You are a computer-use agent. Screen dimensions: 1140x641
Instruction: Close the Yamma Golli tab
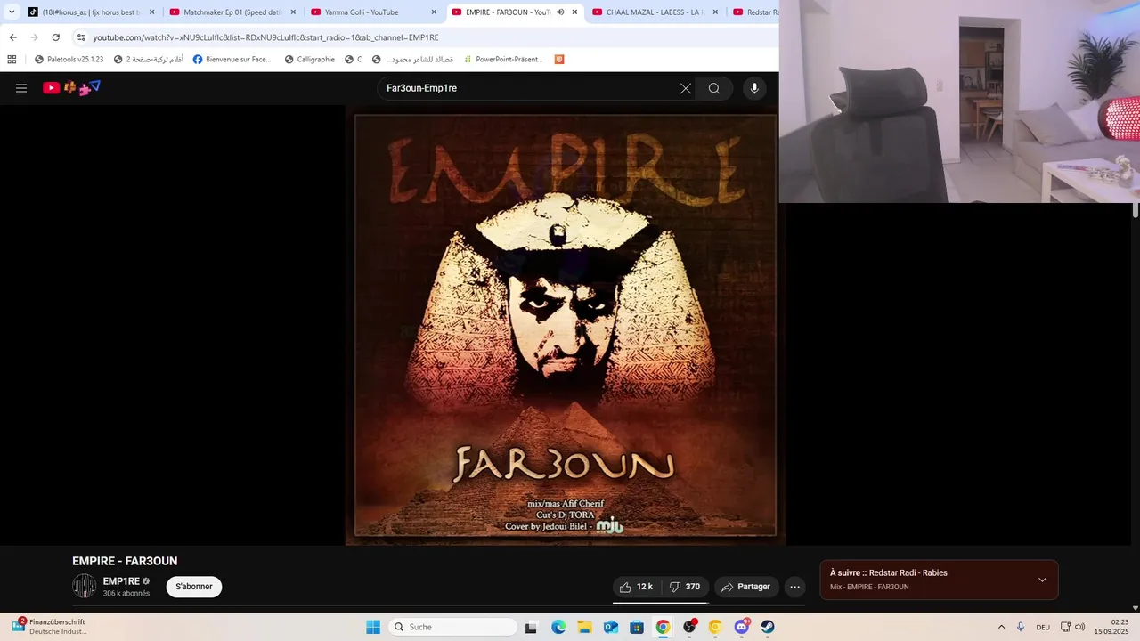(x=434, y=12)
